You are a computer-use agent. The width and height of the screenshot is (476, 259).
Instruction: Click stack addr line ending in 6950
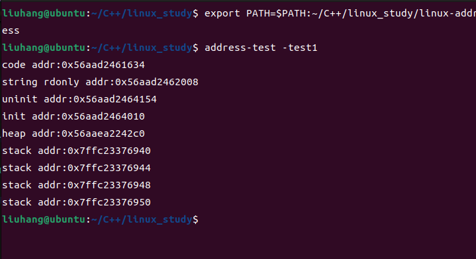[x=77, y=202]
